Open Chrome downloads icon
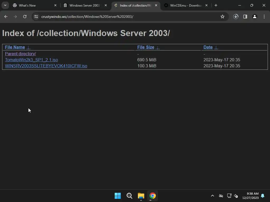 click(x=236, y=17)
